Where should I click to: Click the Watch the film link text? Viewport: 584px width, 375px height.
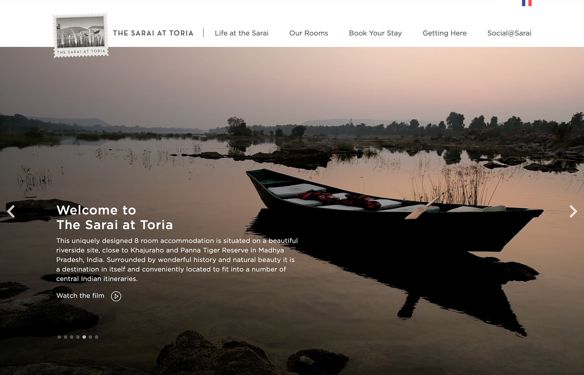click(x=80, y=296)
